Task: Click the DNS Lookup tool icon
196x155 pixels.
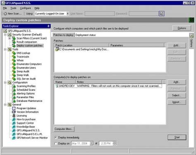Action: (14, 53)
